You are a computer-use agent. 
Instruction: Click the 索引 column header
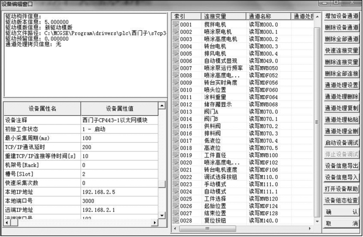pyautogui.click(x=186, y=16)
